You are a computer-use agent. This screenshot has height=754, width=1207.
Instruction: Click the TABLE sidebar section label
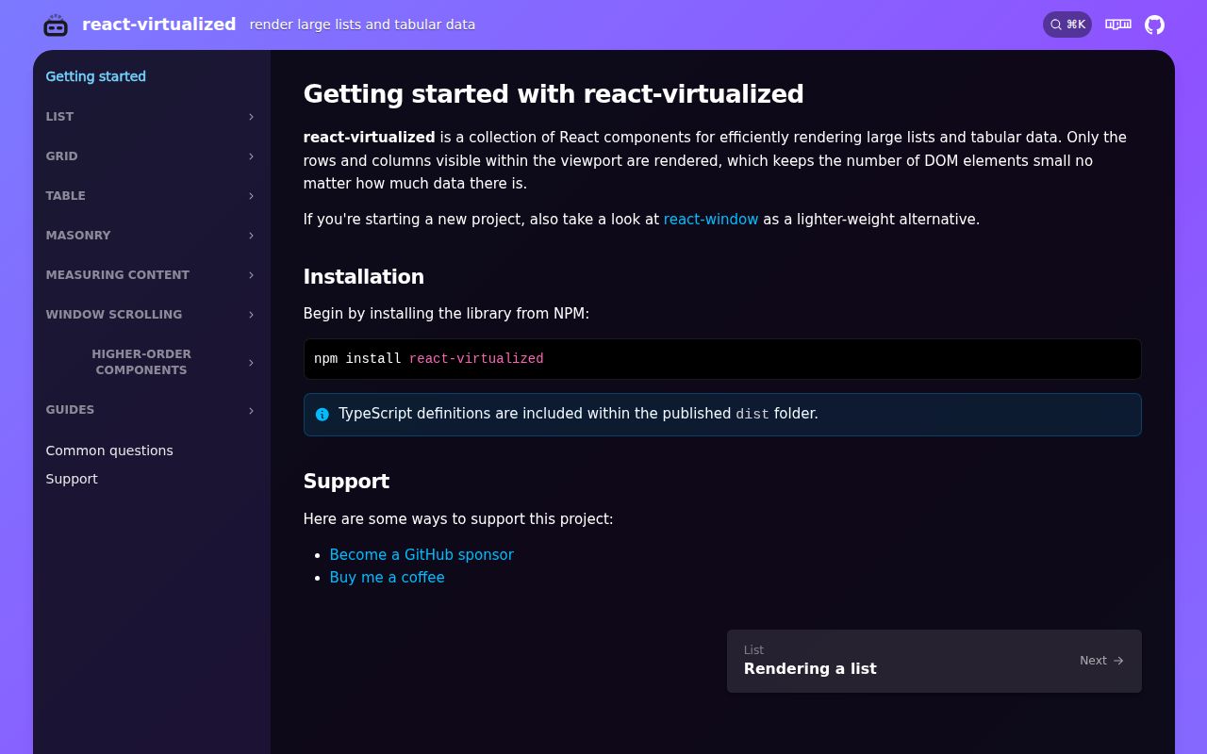[x=66, y=196]
